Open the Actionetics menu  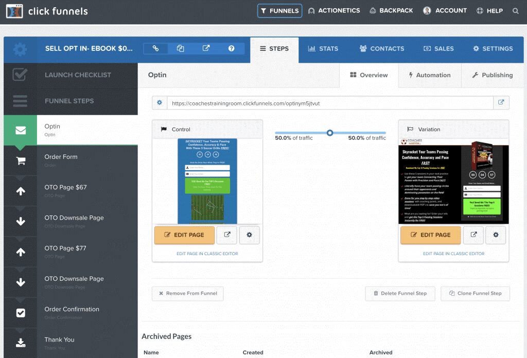point(334,11)
